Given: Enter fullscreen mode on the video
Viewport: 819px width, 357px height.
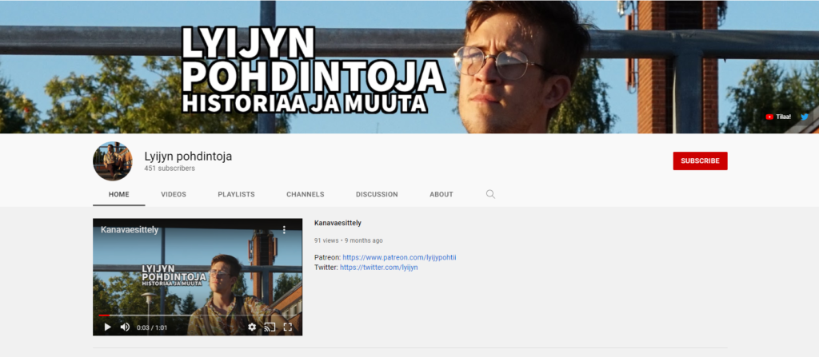Looking at the screenshot, I should 288,327.
